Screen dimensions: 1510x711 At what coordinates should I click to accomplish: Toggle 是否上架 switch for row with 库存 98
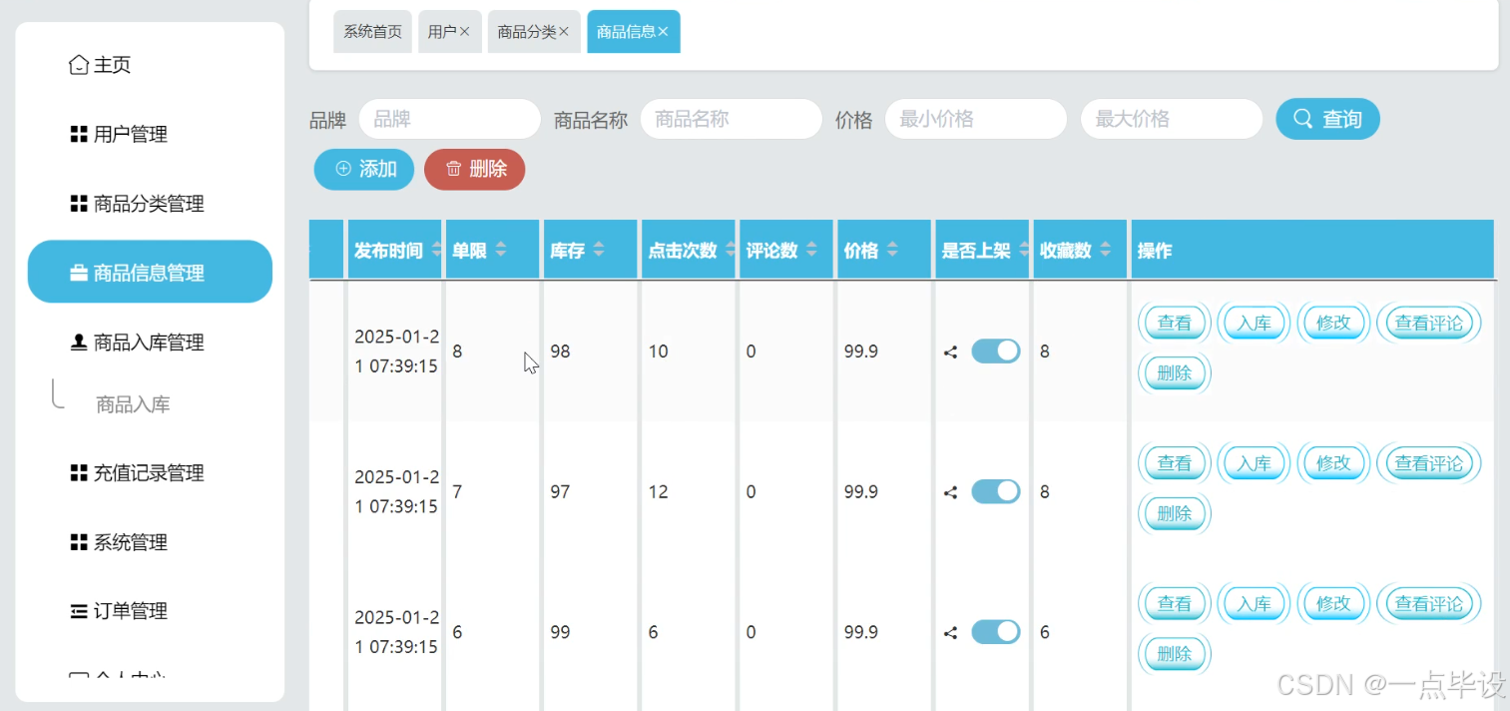point(995,351)
